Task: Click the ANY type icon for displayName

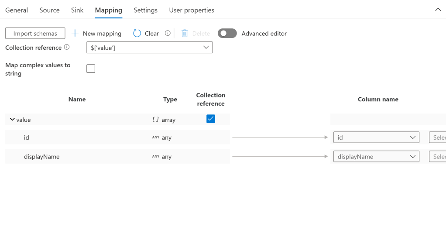Action: click(155, 157)
